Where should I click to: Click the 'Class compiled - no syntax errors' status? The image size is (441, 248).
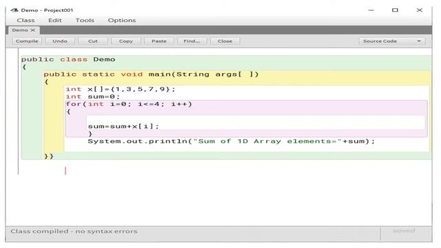pyautogui.click(x=74, y=231)
